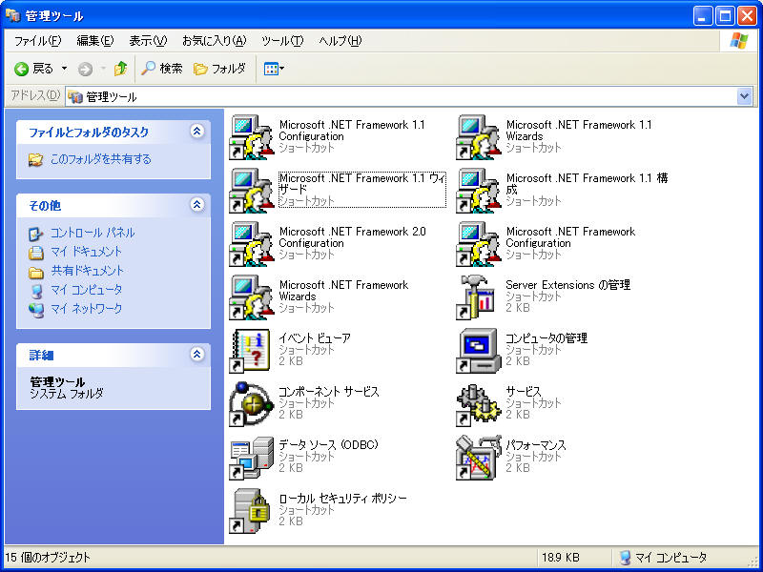Select Microsoft .NET Framework Configuration icon without version

(479, 244)
